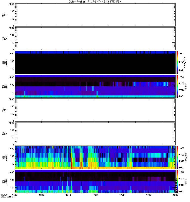Click the <|nT|> unit label of thc scm1

point(186,181)
